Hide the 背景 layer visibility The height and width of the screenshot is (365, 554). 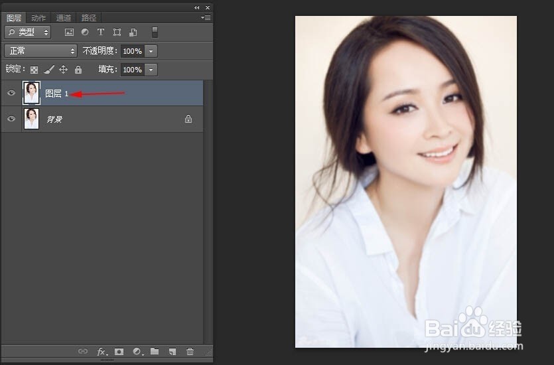click(x=11, y=118)
